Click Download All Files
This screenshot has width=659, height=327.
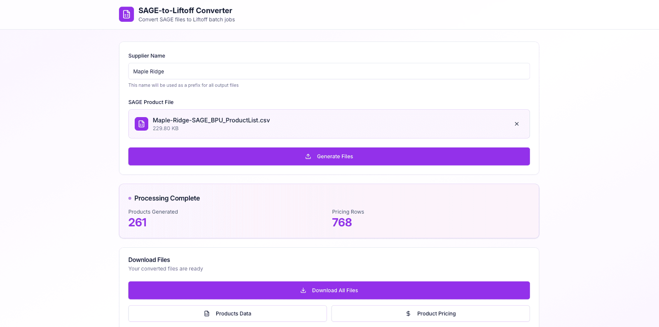coord(329,290)
